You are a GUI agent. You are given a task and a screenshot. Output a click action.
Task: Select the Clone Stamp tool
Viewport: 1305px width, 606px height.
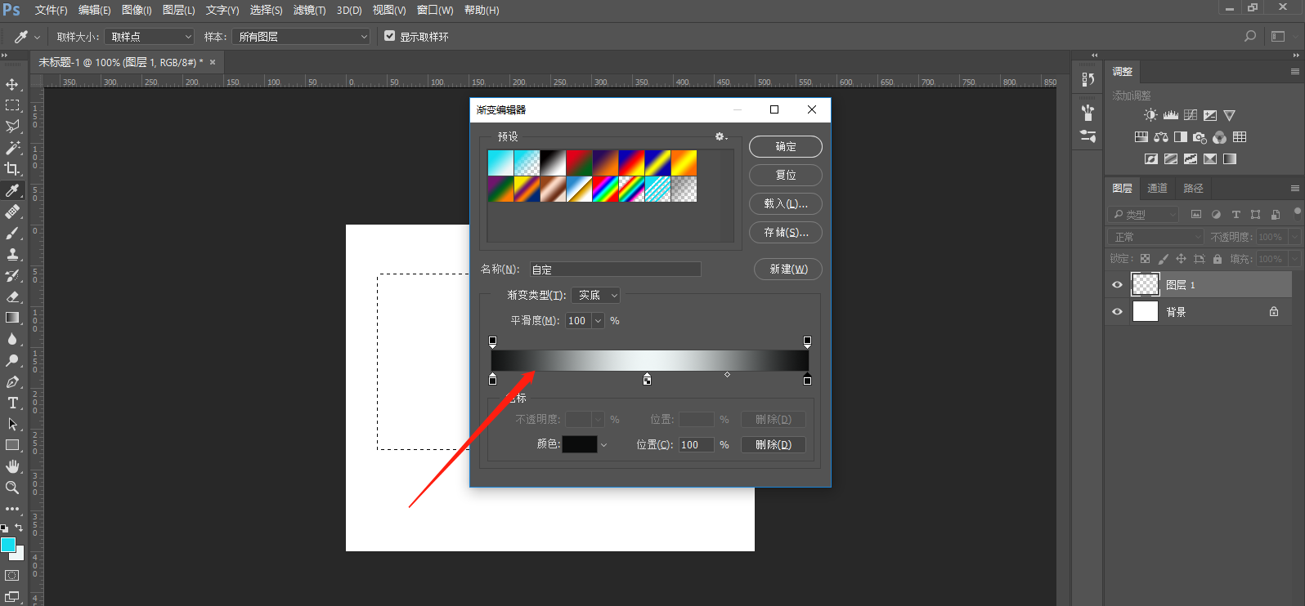point(12,254)
